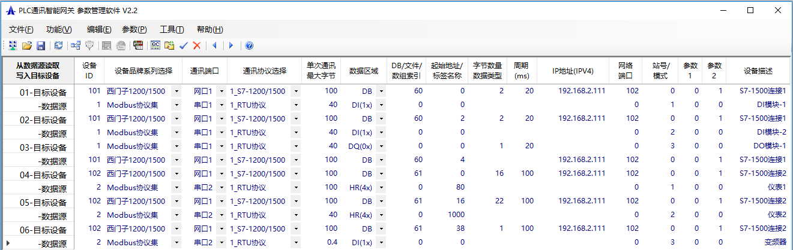793x250 pixels.
Task: Expand protocol dropdown in 06-目标设备 row
Action: [297, 229]
